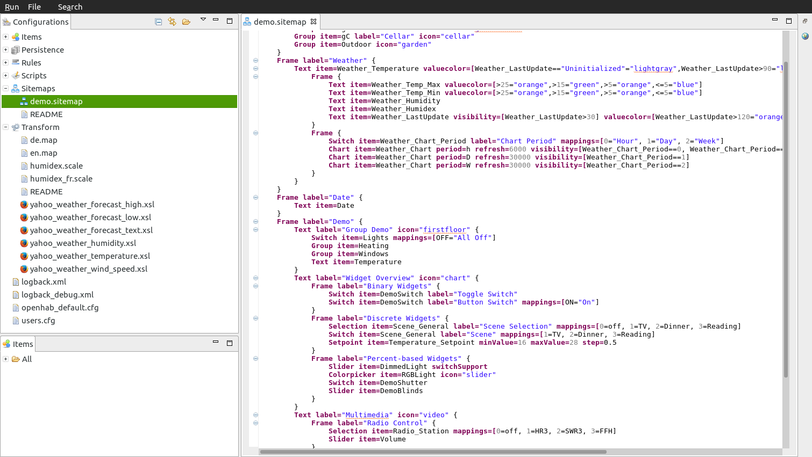Image resolution: width=812 pixels, height=457 pixels.
Task: Click the editor horizontal scrollbar
Action: coord(433,452)
